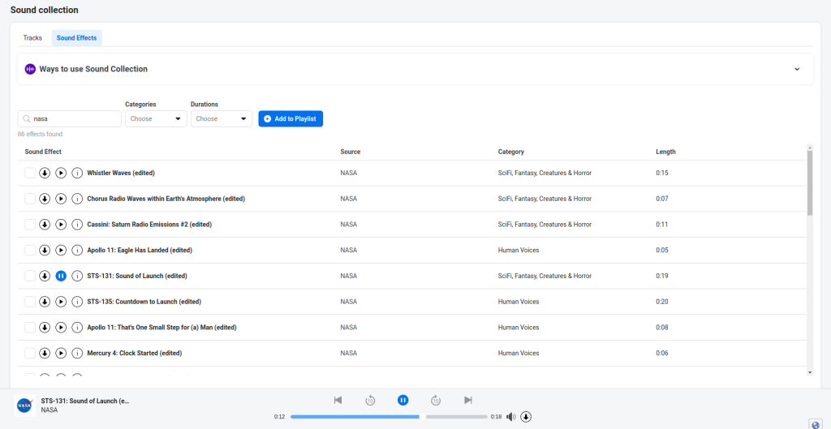
Task: Click the progress bar position handle
Action: [x=422, y=417]
